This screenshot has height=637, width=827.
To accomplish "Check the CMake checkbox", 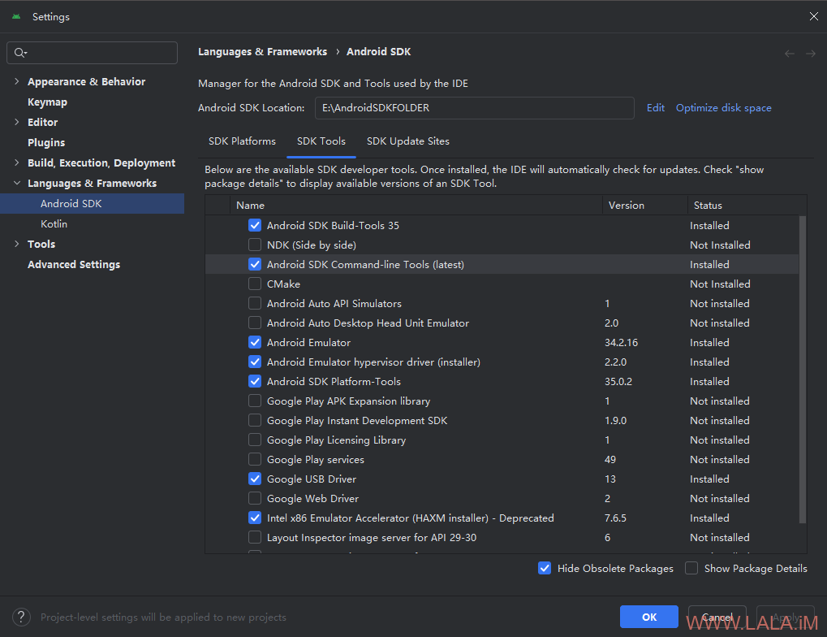I will click(x=255, y=284).
